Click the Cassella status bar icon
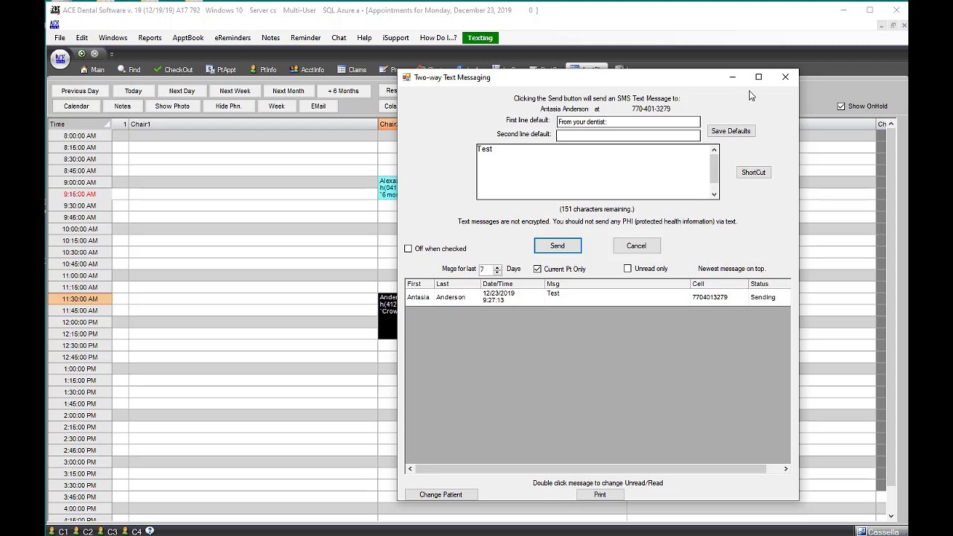 tap(878, 532)
